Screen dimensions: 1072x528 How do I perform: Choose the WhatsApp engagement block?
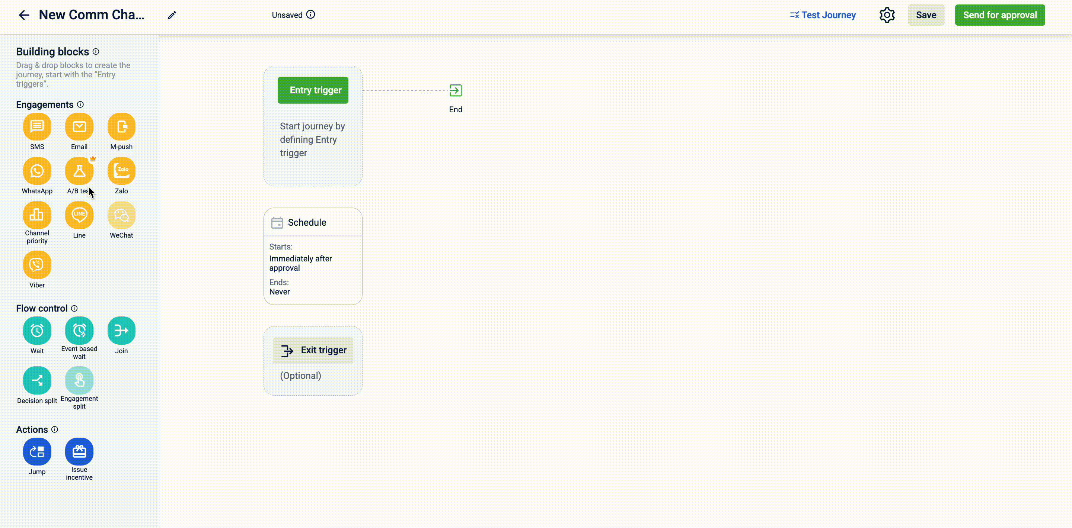pyautogui.click(x=37, y=171)
